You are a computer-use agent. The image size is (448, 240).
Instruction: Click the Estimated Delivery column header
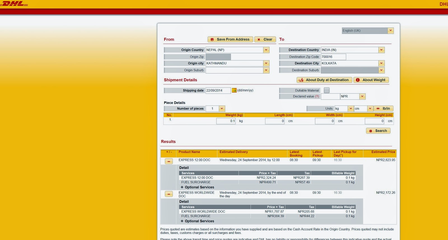pyautogui.click(x=234, y=152)
